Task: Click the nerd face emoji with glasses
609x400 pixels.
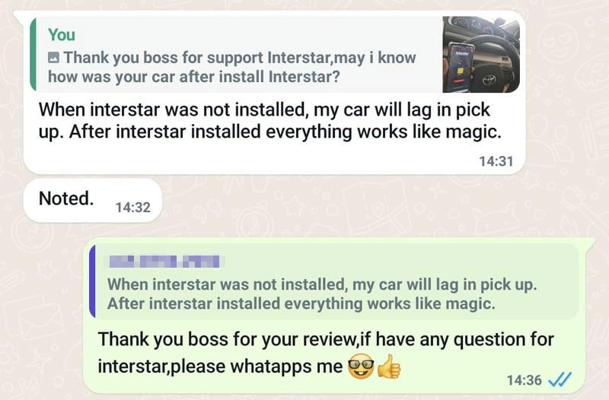Action: pyautogui.click(x=361, y=367)
